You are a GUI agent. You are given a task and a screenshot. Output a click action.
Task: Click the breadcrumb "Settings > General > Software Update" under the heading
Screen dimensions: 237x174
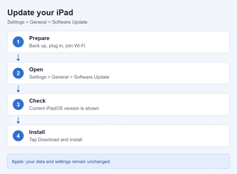47,22
